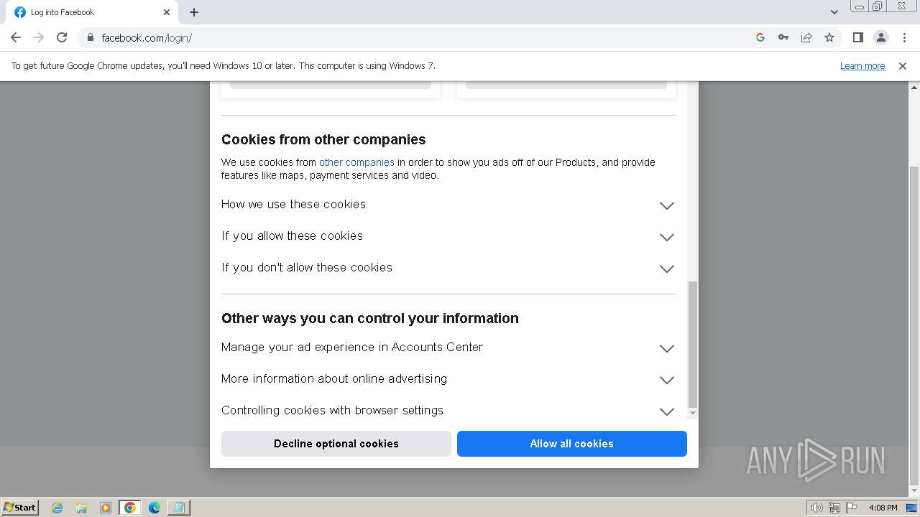Screen dimensions: 920x517
Task: Open a new browser tab
Action: [x=194, y=12]
